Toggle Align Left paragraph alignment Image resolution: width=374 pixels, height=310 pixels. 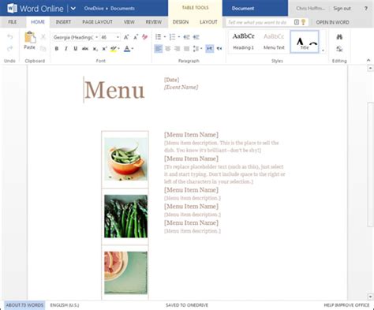(x=158, y=49)
